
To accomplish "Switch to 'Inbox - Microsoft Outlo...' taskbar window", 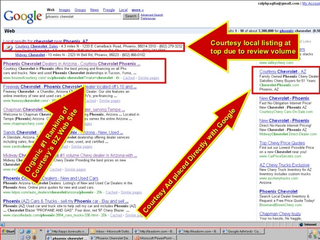I will point(111,231).
